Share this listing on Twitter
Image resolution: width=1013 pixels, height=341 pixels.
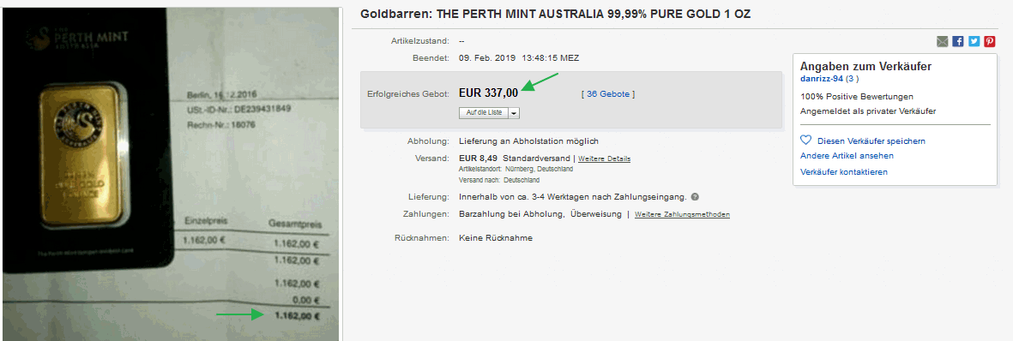[x=974, y=41]
